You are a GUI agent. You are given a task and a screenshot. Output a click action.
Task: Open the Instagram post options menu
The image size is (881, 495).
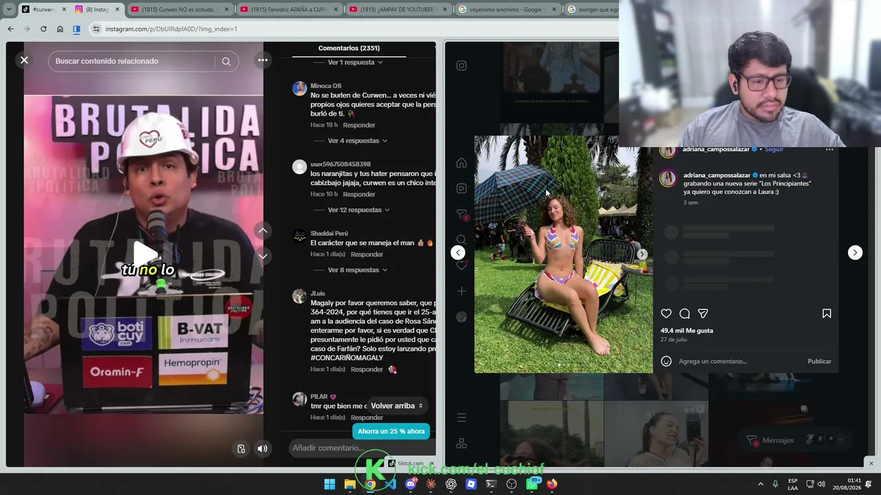click(x=829, y=149)
